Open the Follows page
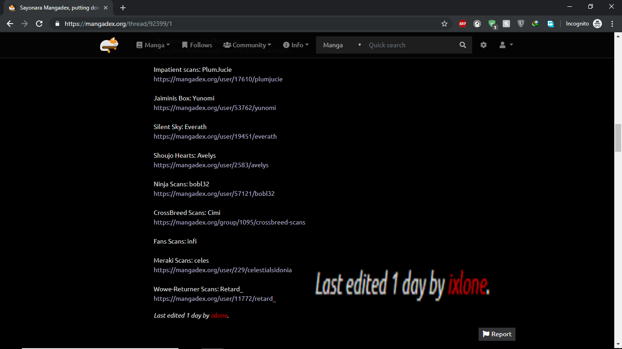622x349 pixels. [x=197, y=45]
